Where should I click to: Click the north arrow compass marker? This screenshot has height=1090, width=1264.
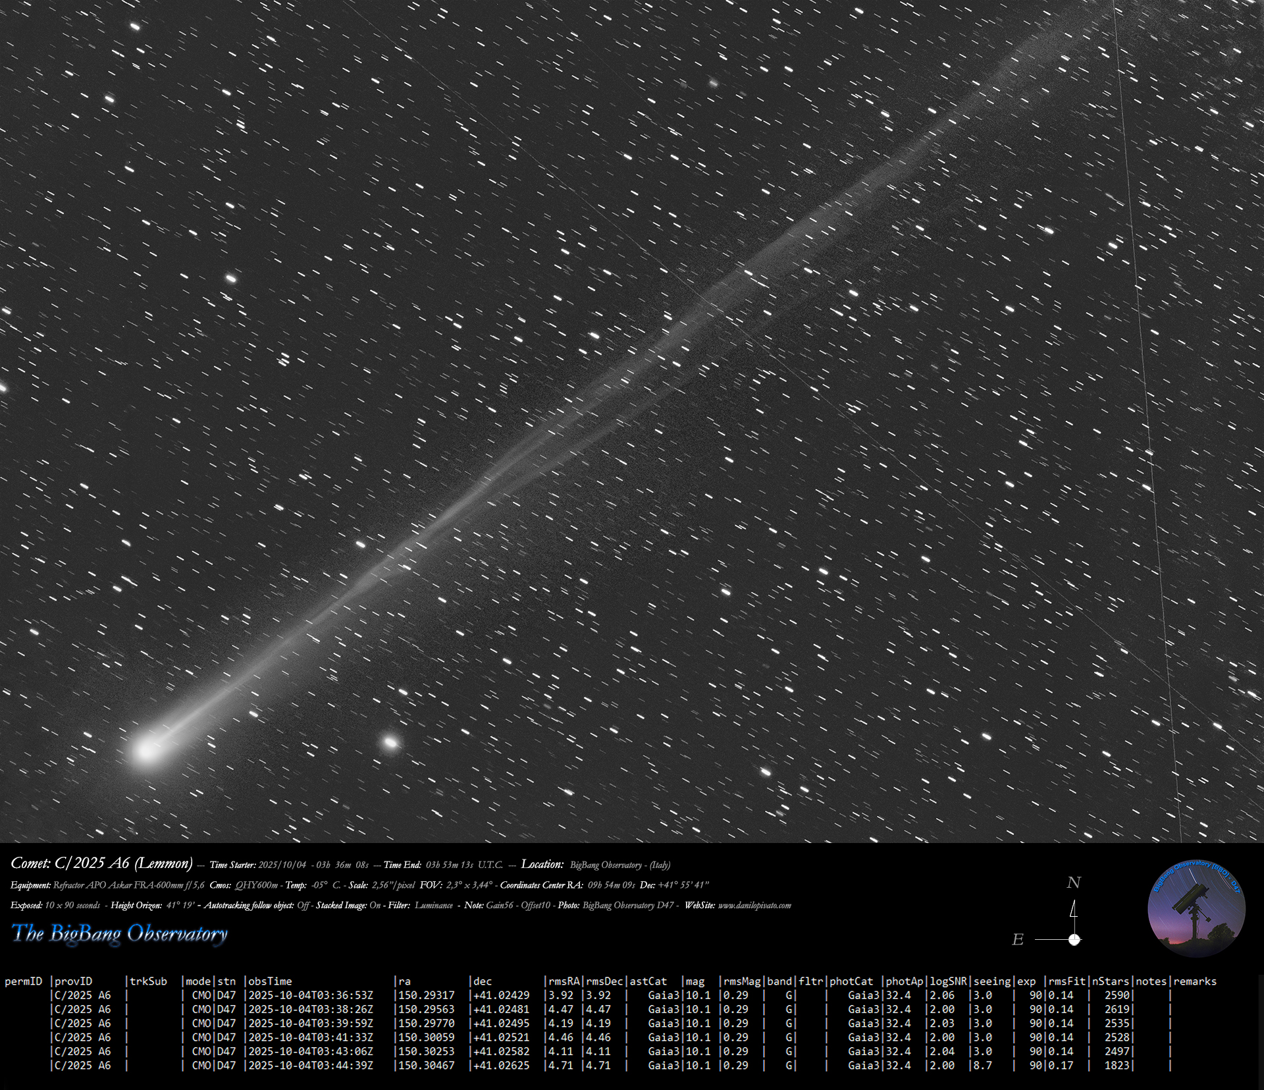coord(1074,912)
